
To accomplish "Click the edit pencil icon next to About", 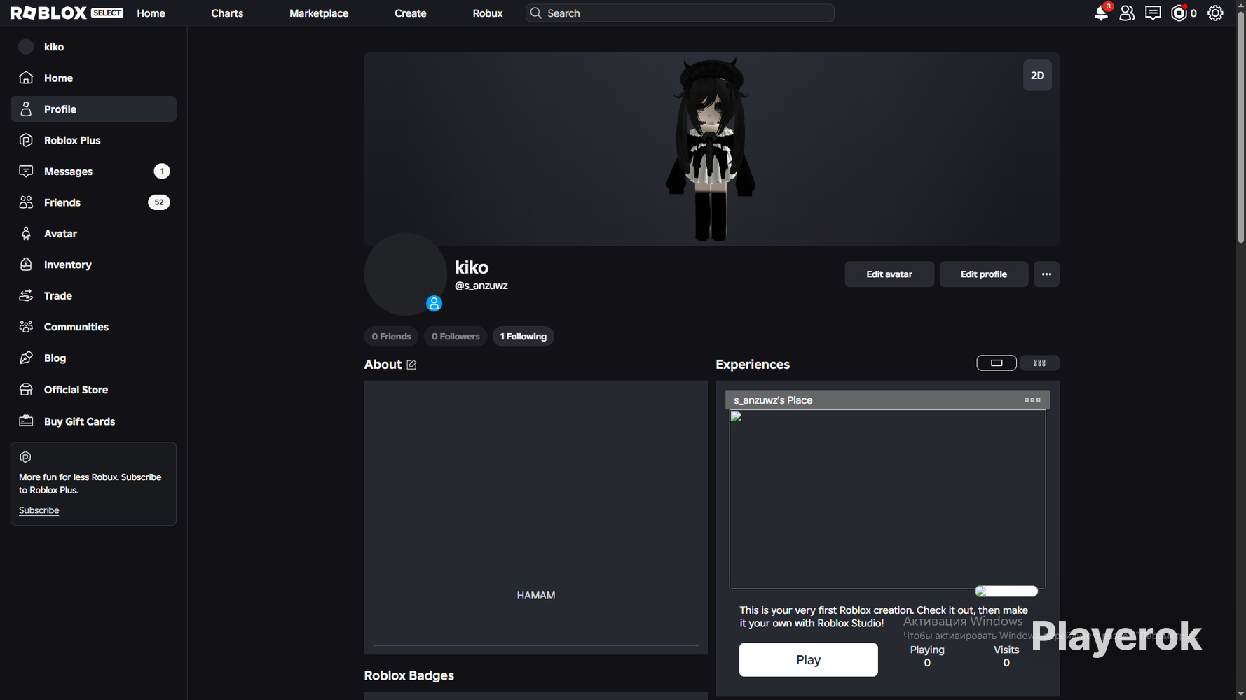I will pyautogui.click(x=411, y=365).
